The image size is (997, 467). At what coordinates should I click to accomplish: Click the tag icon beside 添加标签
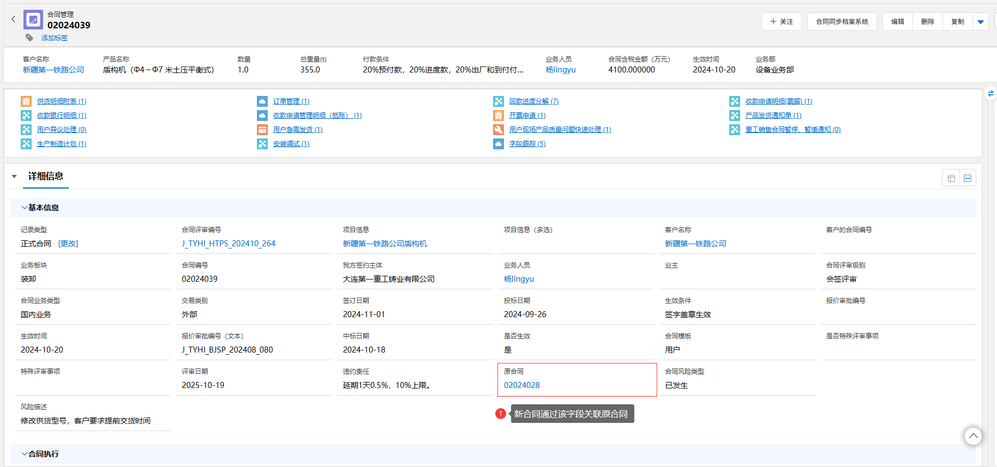tap(29, 38)
